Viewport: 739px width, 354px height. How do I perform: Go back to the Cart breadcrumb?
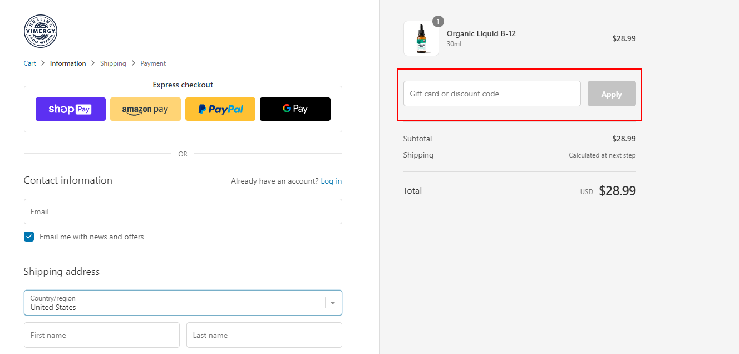coord(30,63)
